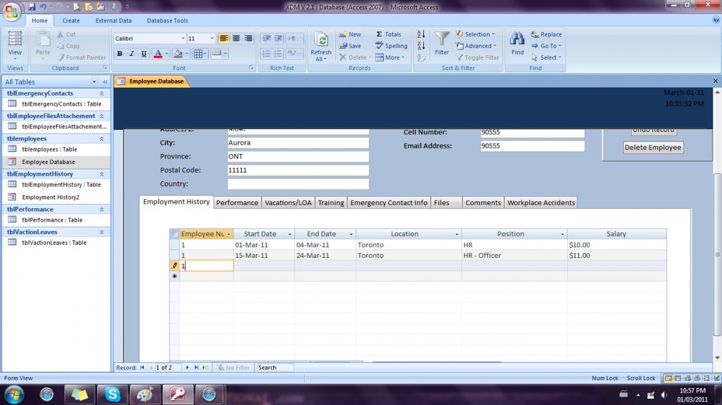Open Skype from the taskbar
This screenshot has width=722, height=405.
[113, 394]
